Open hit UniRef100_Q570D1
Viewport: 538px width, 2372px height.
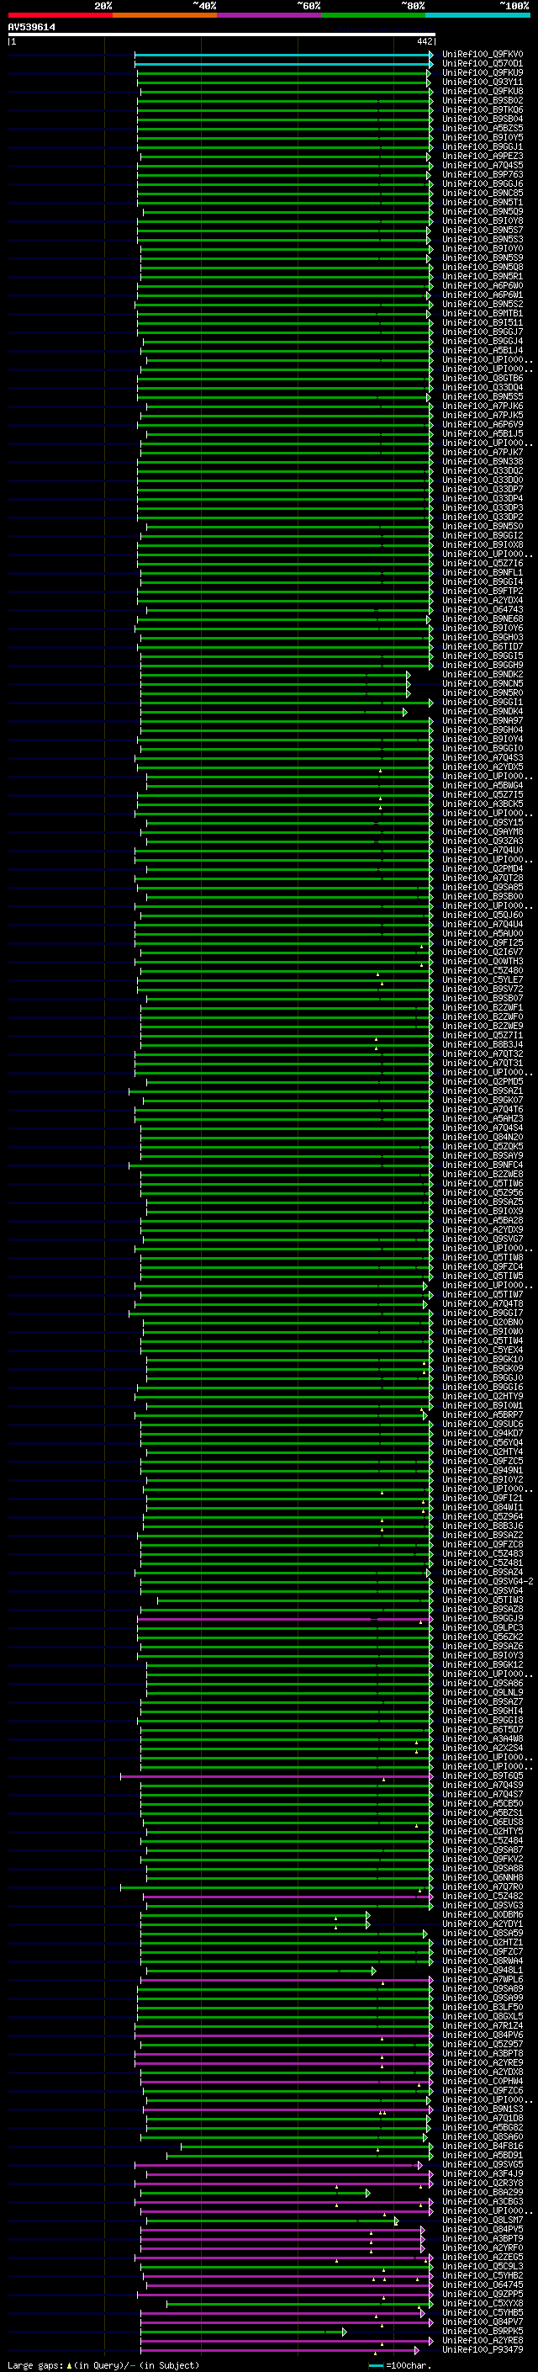483,64
